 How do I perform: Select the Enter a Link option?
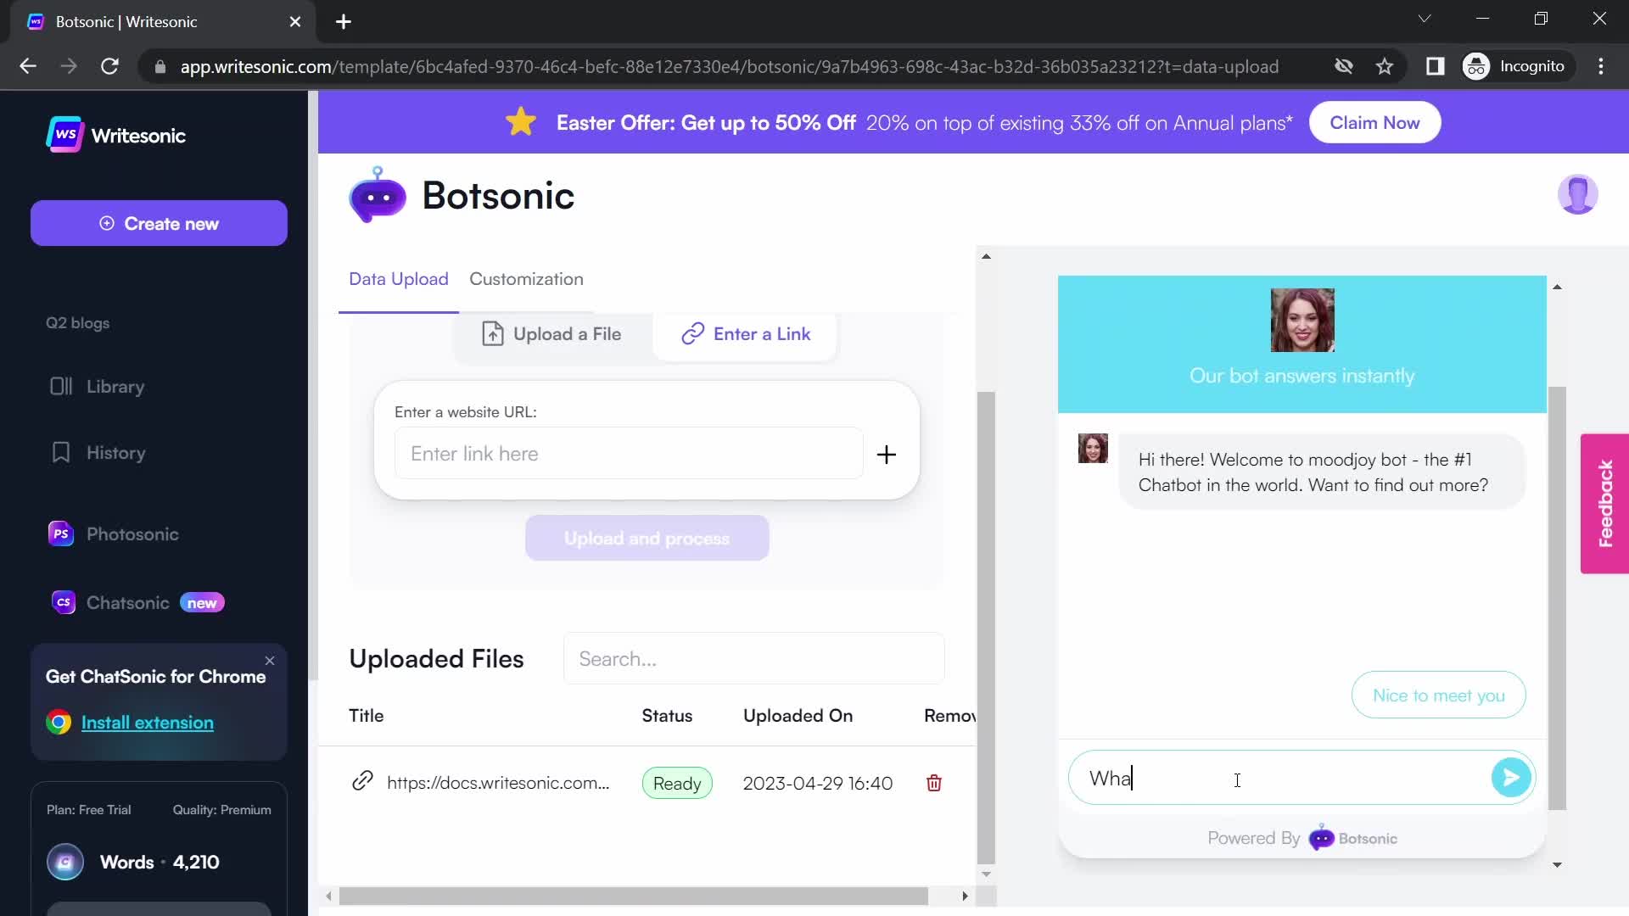point(746,334)
